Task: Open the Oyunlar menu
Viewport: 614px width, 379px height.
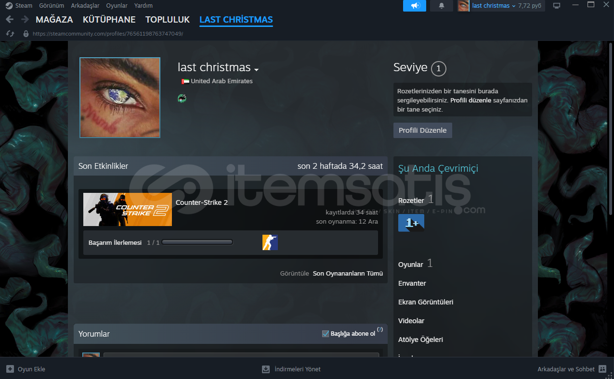Action: click(x=117, y=6)
